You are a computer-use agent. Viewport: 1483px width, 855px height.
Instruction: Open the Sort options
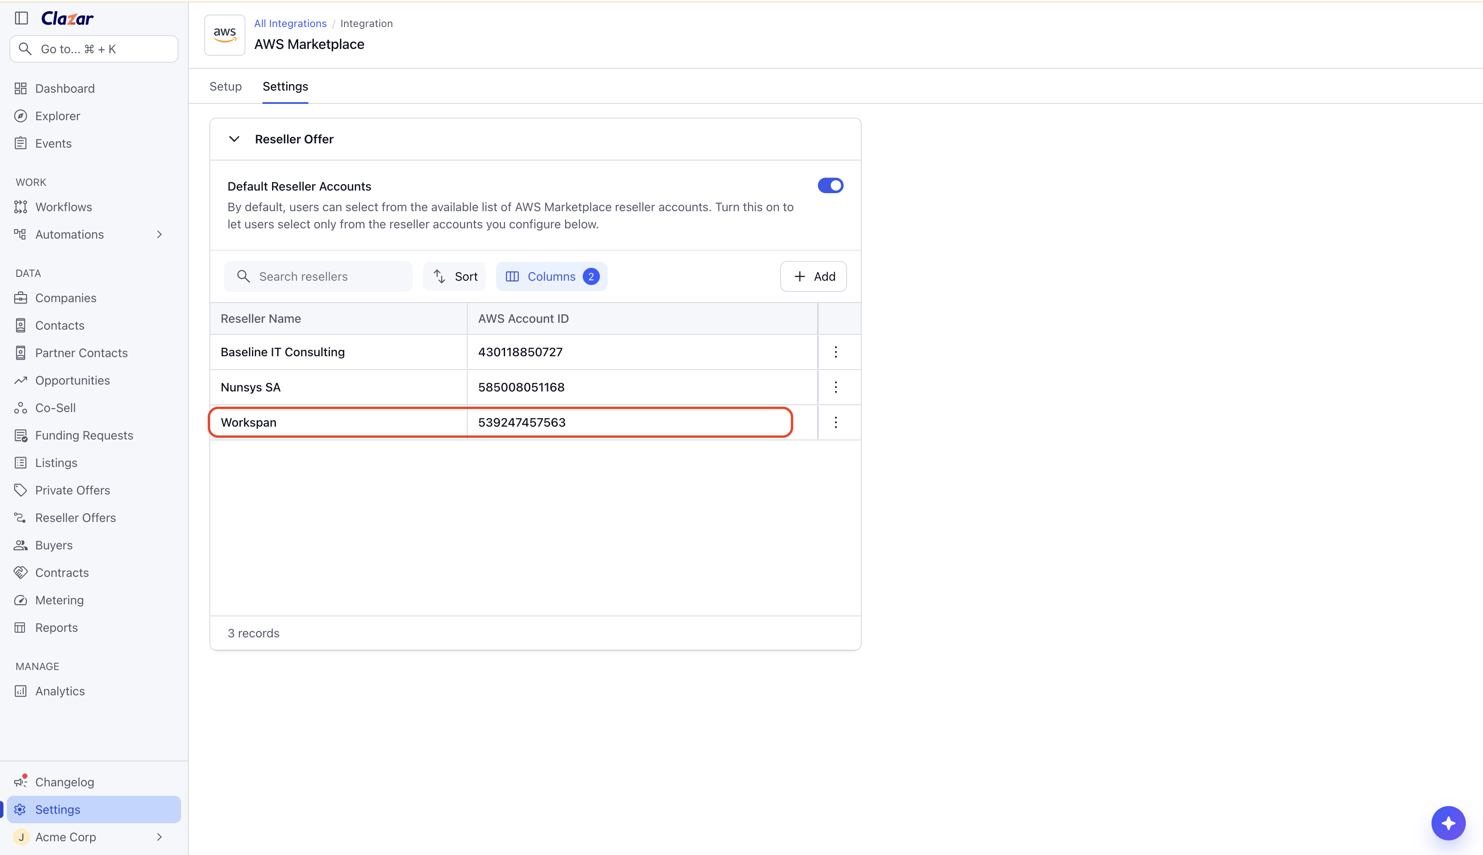[454, 276]
